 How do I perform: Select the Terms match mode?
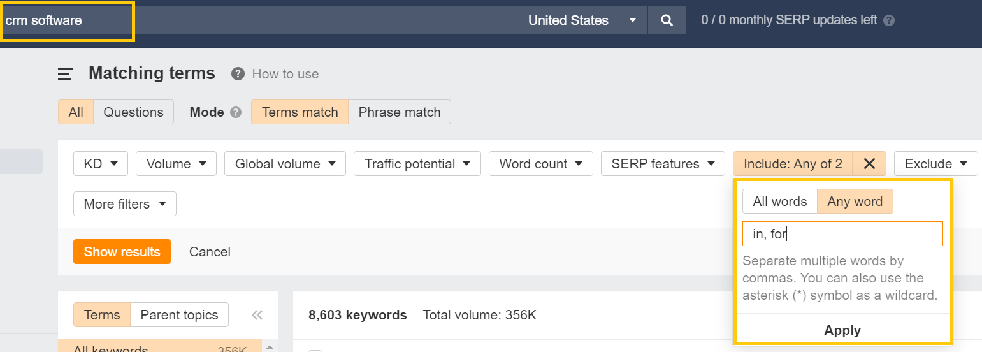point(300,112)
